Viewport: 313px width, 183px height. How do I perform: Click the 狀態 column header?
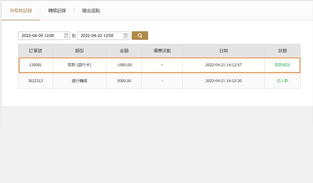(x=282, y=51)
